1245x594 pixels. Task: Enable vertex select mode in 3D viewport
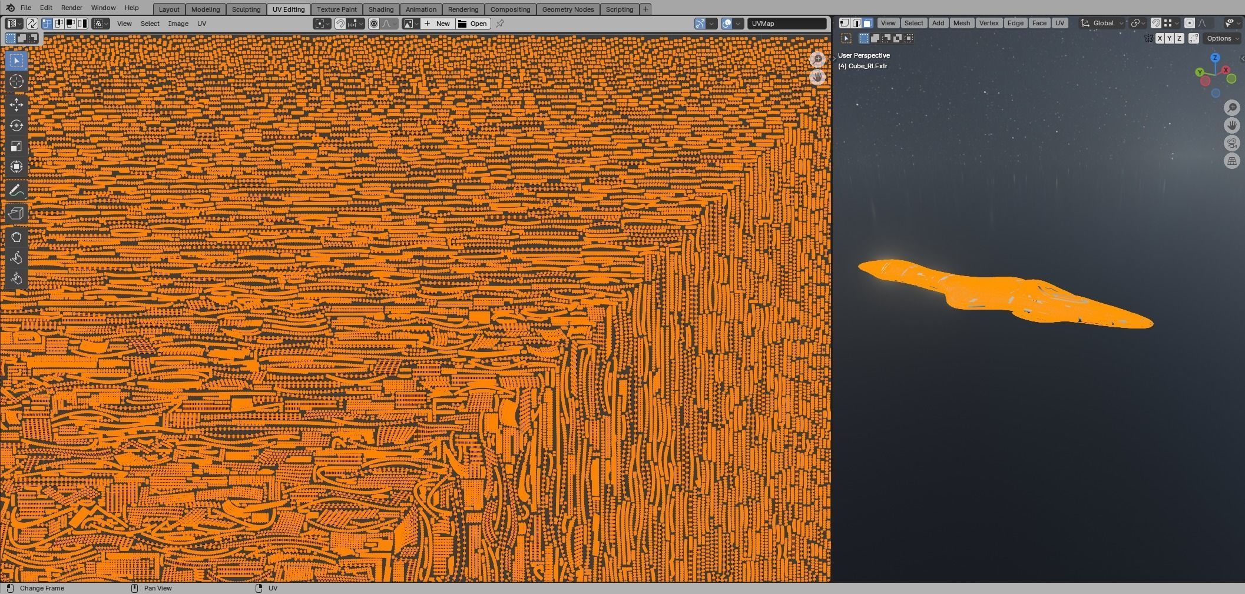[x=844, y=23]
